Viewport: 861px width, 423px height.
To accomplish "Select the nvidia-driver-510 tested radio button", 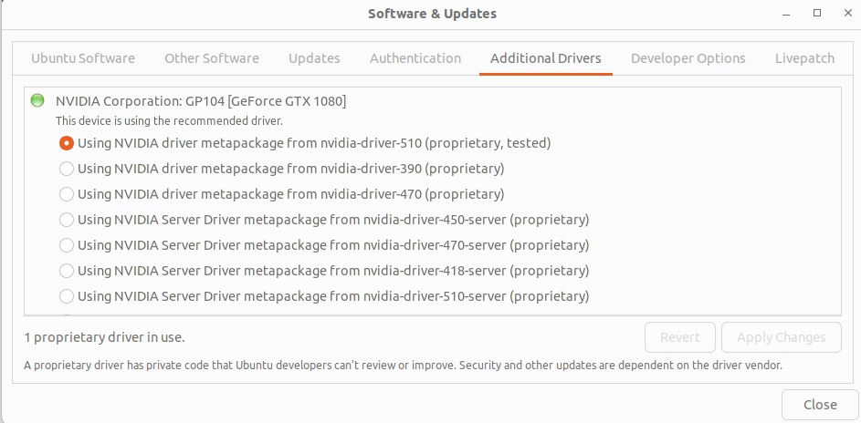I will click(67, 143).
